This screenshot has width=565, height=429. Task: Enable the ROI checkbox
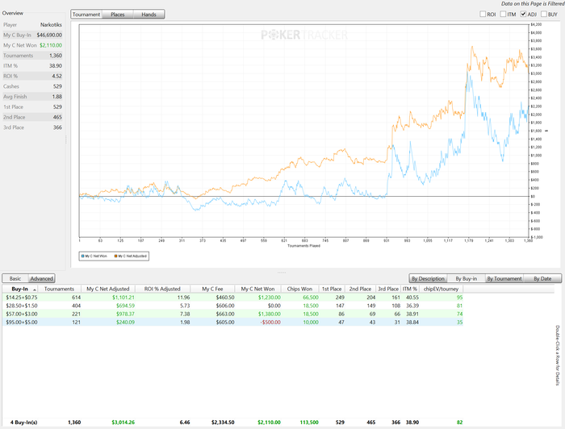click(483, 14)
